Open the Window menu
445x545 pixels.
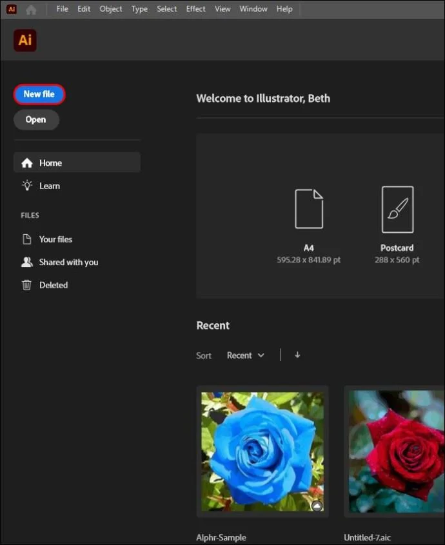[253, 9]
